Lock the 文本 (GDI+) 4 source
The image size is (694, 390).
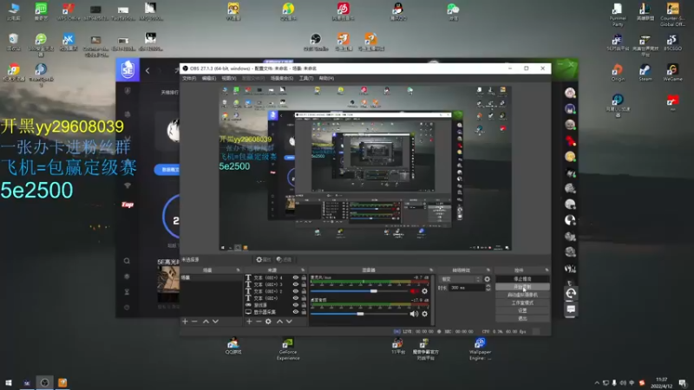(x=304, y=277)
